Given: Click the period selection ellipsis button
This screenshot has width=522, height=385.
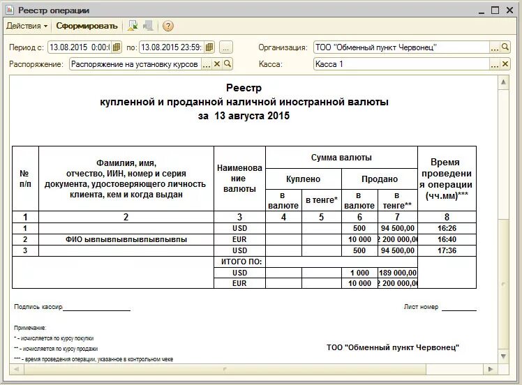Looking at the screenshot, I should (225, 47).
